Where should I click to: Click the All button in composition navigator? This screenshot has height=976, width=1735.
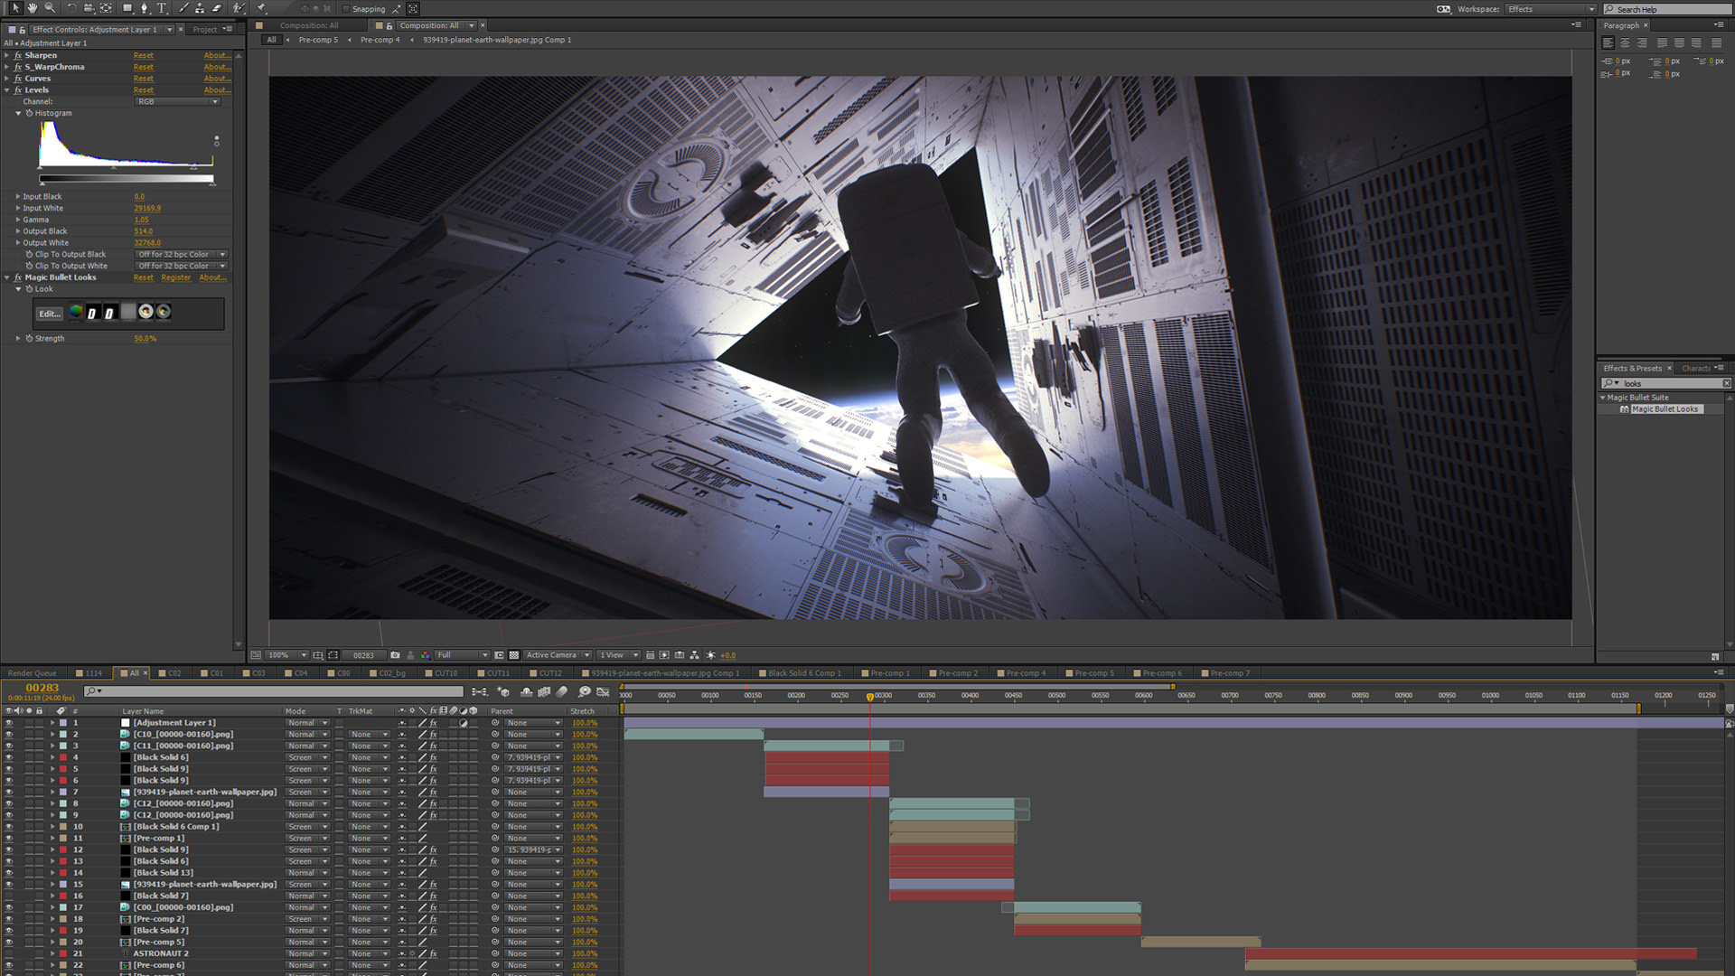click(x=271, y=40)
